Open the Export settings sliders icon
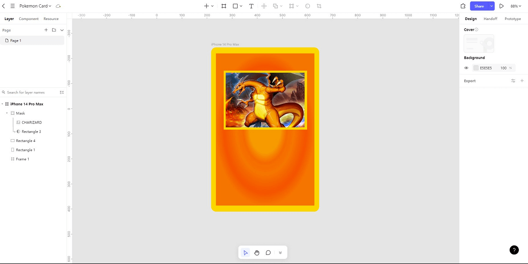The height and width of the screenshot is (264, 528). (x=513, y=81)
